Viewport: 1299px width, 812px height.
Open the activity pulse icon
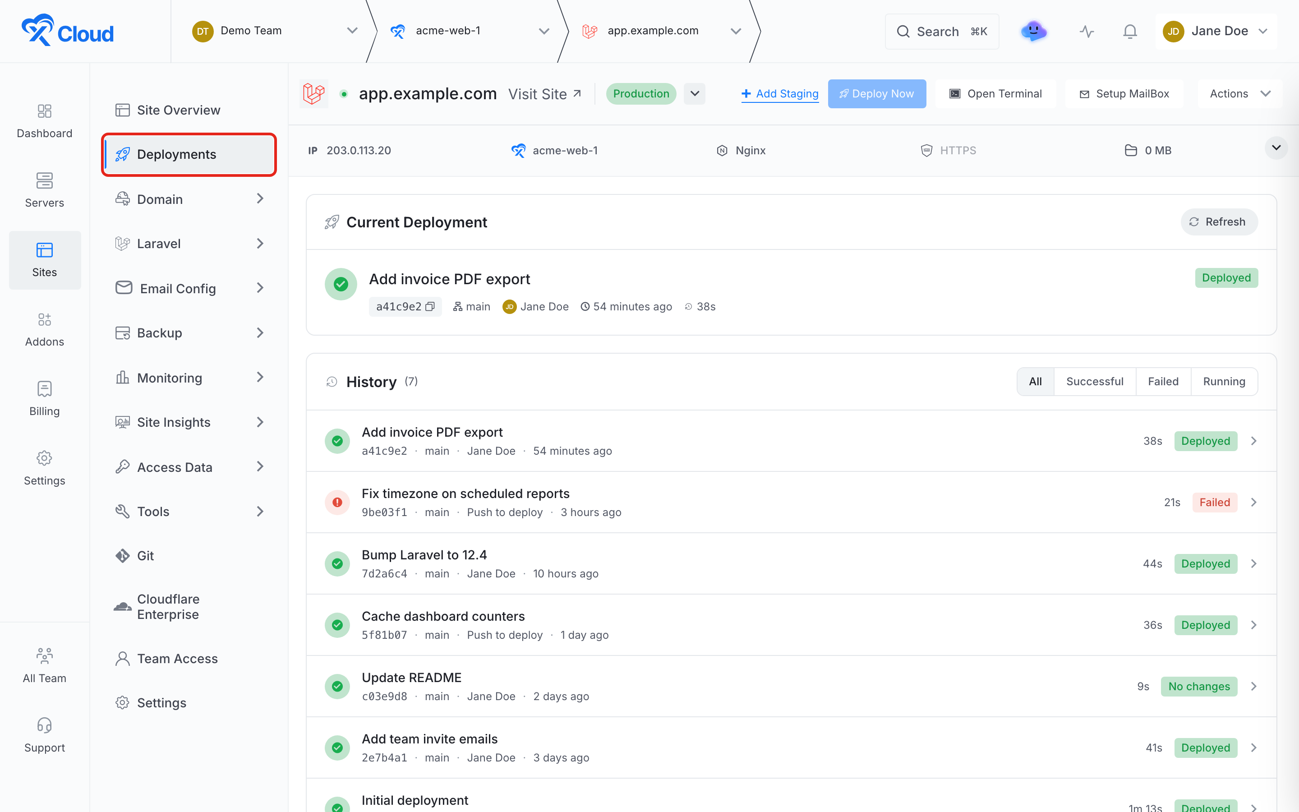point(1087,31)
